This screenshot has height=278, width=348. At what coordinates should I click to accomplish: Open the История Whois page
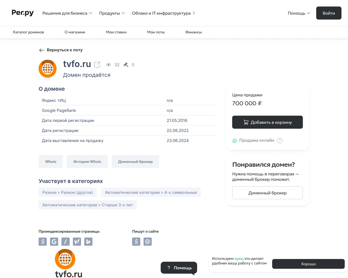(x=87, y=161)
